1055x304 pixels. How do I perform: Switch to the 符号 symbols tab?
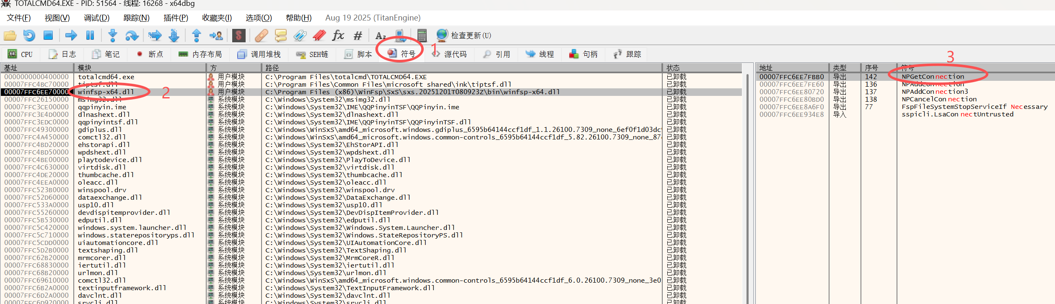tap(402, 54)
